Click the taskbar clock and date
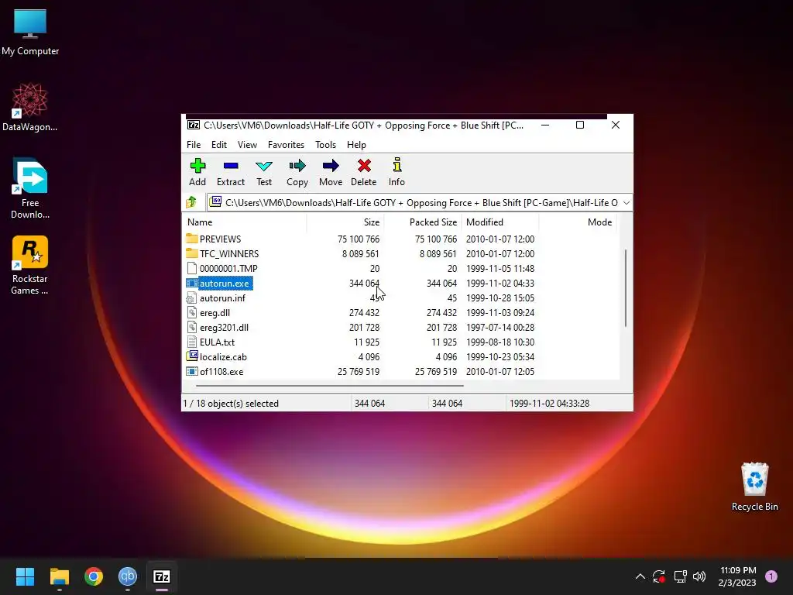Screen dimensions: 793x595 pyautogui.click(x=737, y=576)
